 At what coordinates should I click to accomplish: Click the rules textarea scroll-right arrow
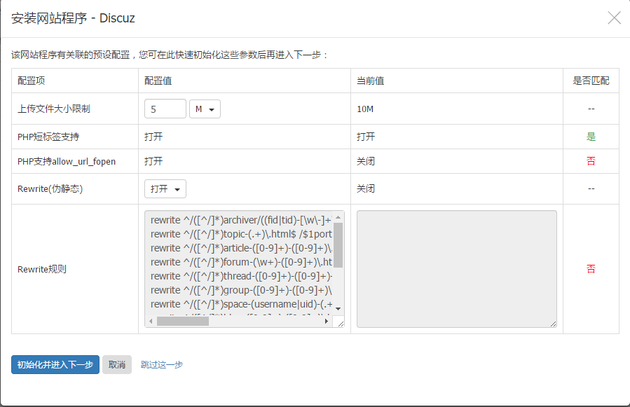pyautogui.click(x=327, y=321)
